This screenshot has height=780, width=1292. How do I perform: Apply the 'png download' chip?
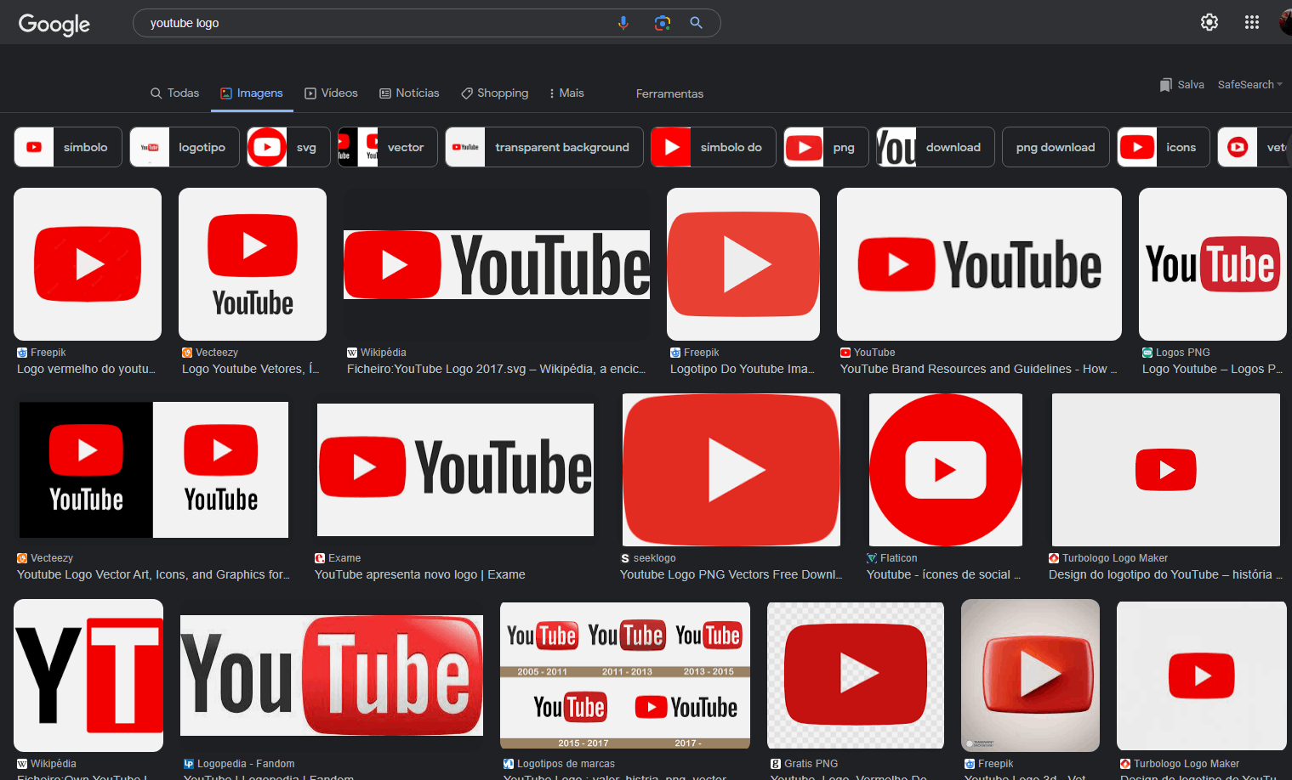1056,147
